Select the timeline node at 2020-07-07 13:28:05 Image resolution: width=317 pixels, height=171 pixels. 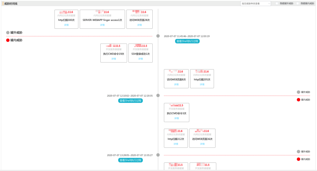tap(158, 155)
